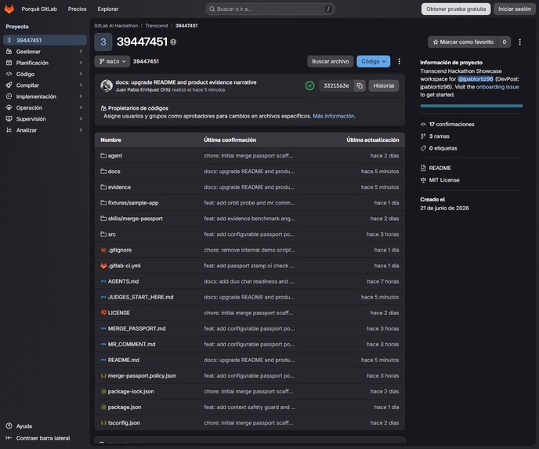The height and width of the screenshot is (449, 539).
Task: Click Iniciar sesión button
Action: (x=515, y=9)
